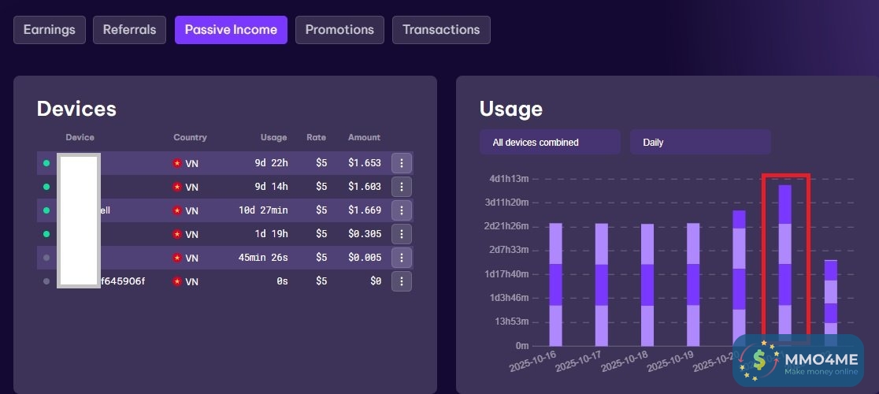Click the Vietnam flag in the 9d 22h row

pyautogui.click(x=177, y=163)
